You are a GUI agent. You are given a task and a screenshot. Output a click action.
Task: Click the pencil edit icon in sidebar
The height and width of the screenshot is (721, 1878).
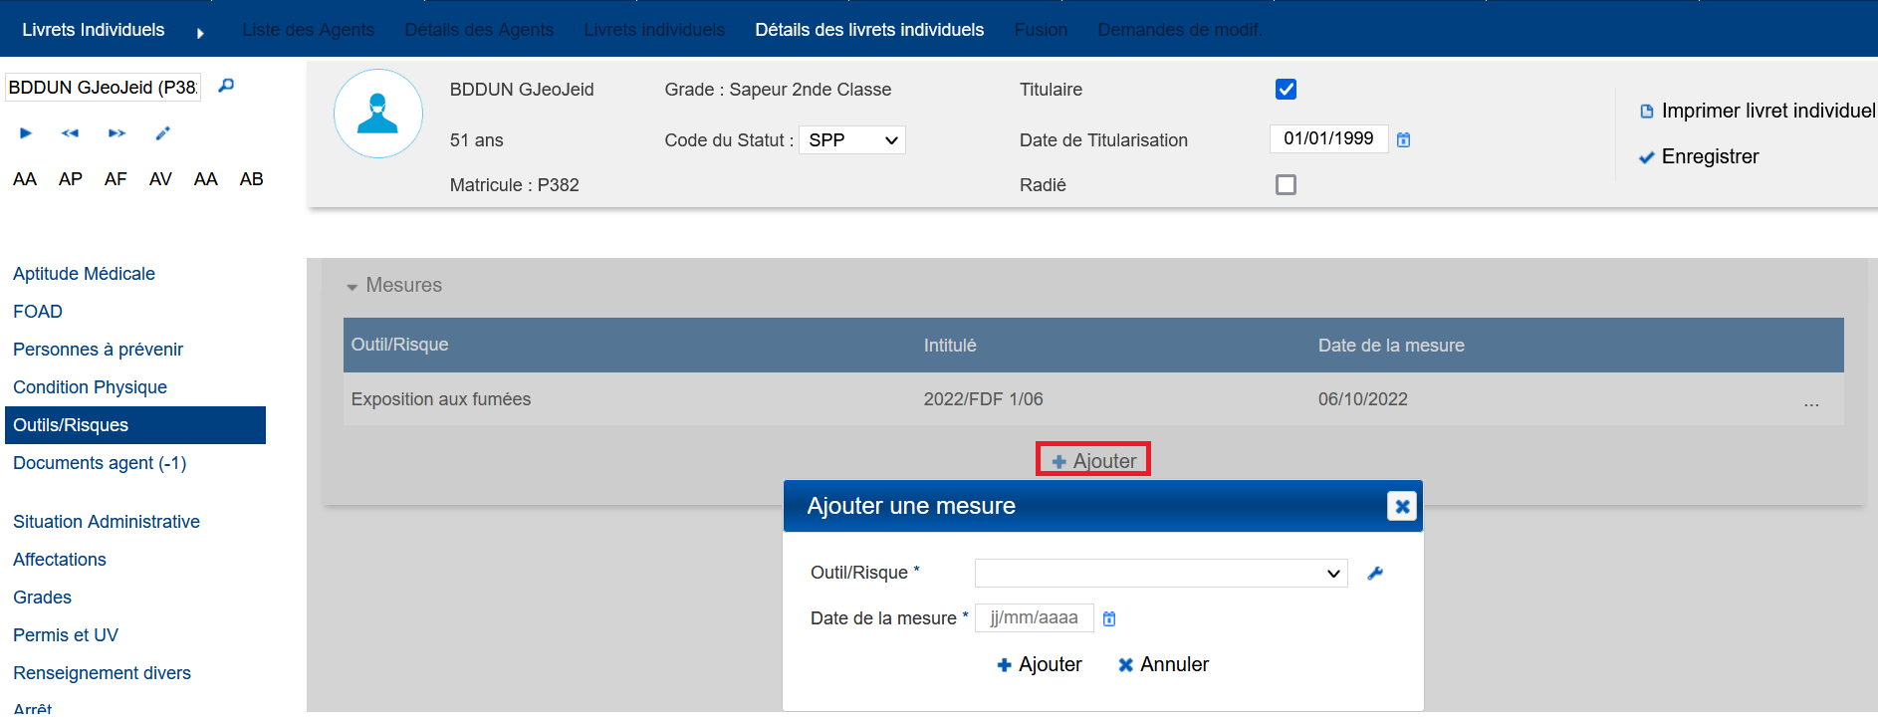coord(163,133)
